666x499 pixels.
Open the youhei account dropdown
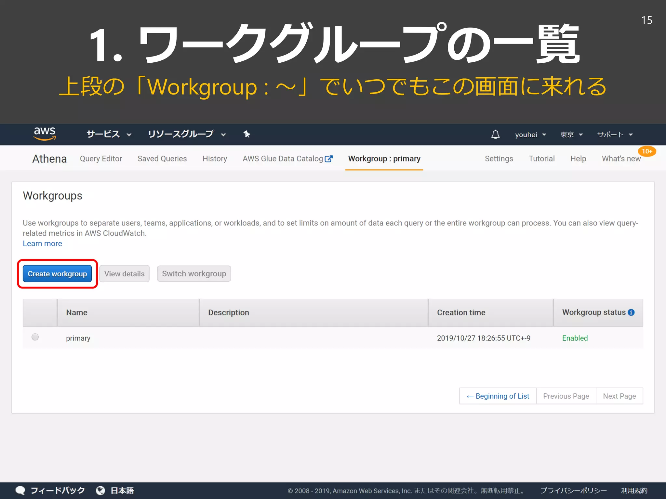click(x=530, y=134)
